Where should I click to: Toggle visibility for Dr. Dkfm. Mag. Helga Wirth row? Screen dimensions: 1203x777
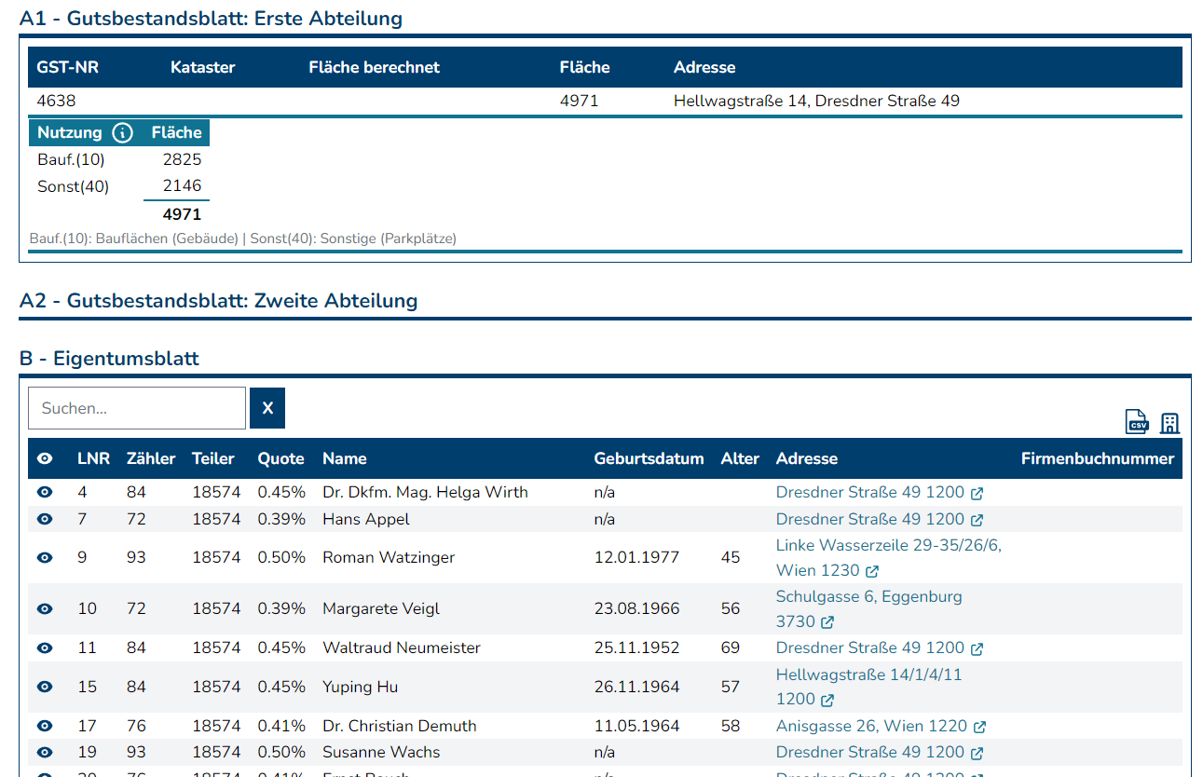tap(45, 492)
